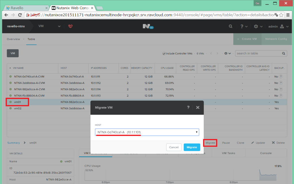This screenshot has height=184, width=294.
Task: Switch to the VM Performance tab
Action: point(96,153)
